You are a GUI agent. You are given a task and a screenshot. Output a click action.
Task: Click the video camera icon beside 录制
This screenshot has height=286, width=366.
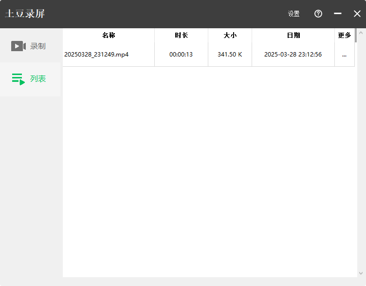tap(18, 46)
